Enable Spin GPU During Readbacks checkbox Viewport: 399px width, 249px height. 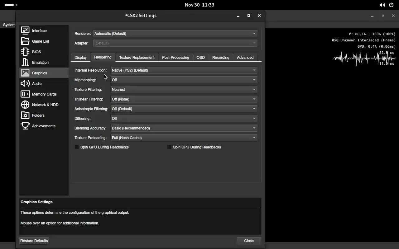pyautogui.click(x=77, y=147)
